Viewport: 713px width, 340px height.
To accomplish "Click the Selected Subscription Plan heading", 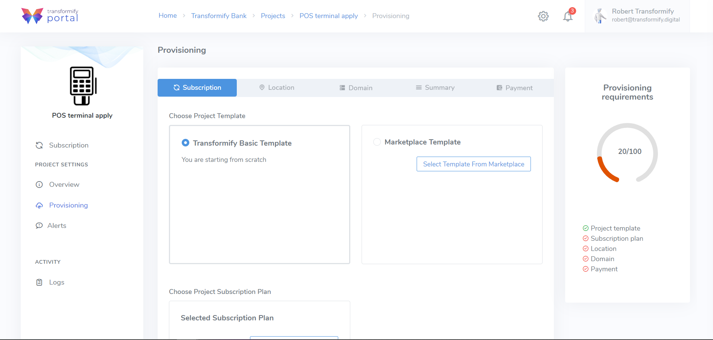I will (x=227, y=318).
